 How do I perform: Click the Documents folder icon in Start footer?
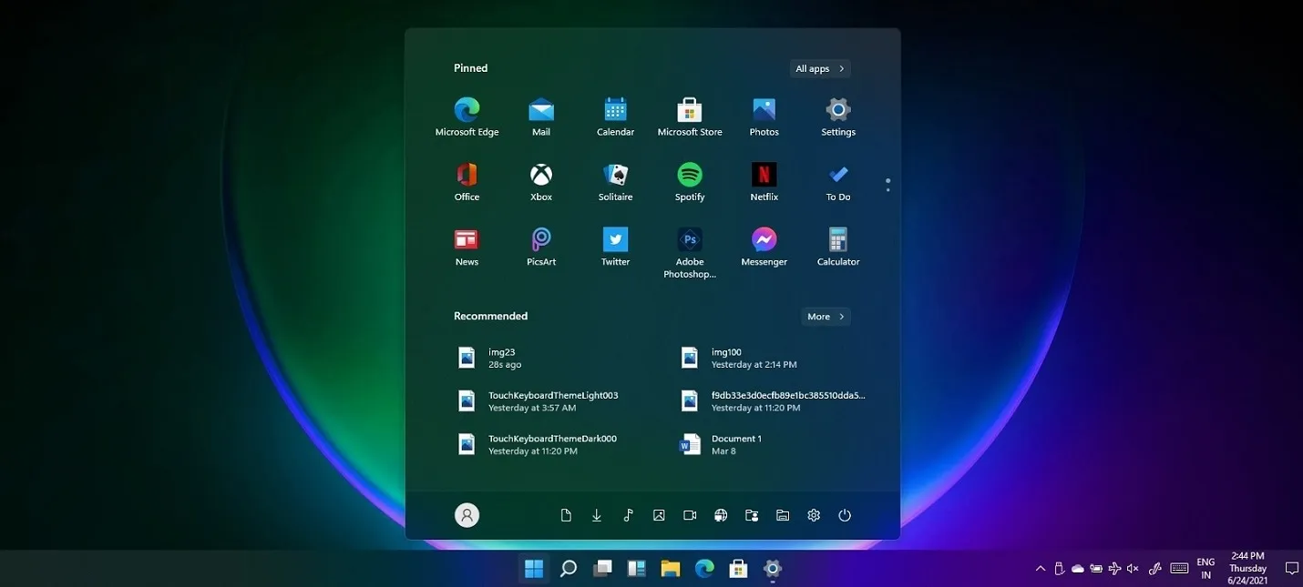[566, 515]
